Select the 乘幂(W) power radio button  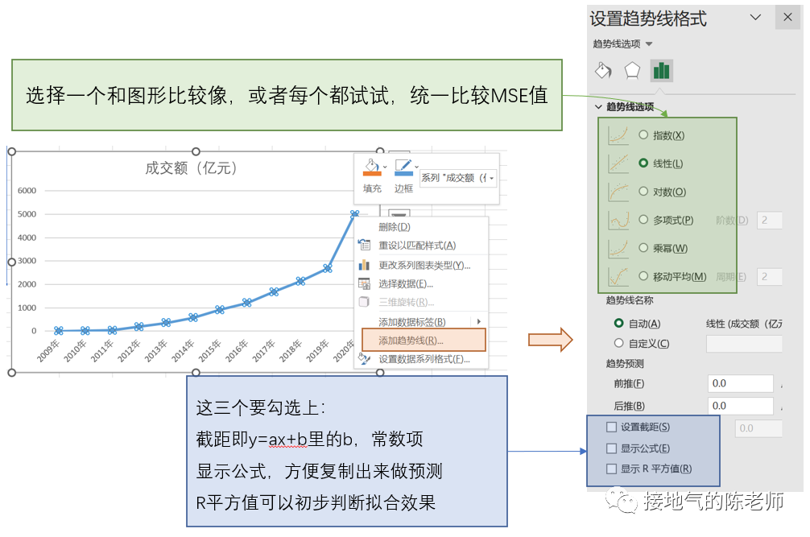(643, 248)
